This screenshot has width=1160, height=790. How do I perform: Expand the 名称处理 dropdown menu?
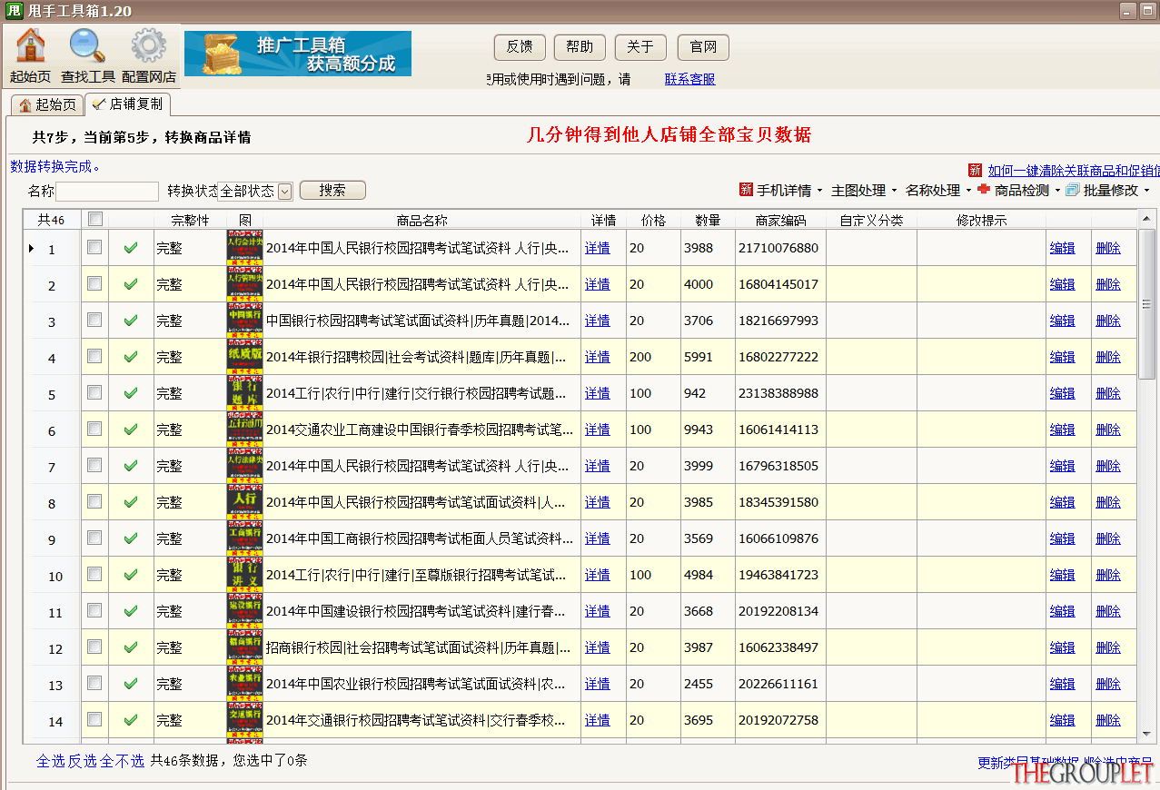(968, 191)
